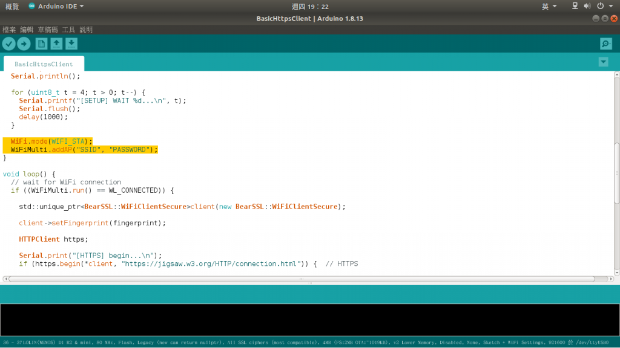Save the sketch using the down-arrow button
The height and width of the screenshot is (348, 620).
71,43
